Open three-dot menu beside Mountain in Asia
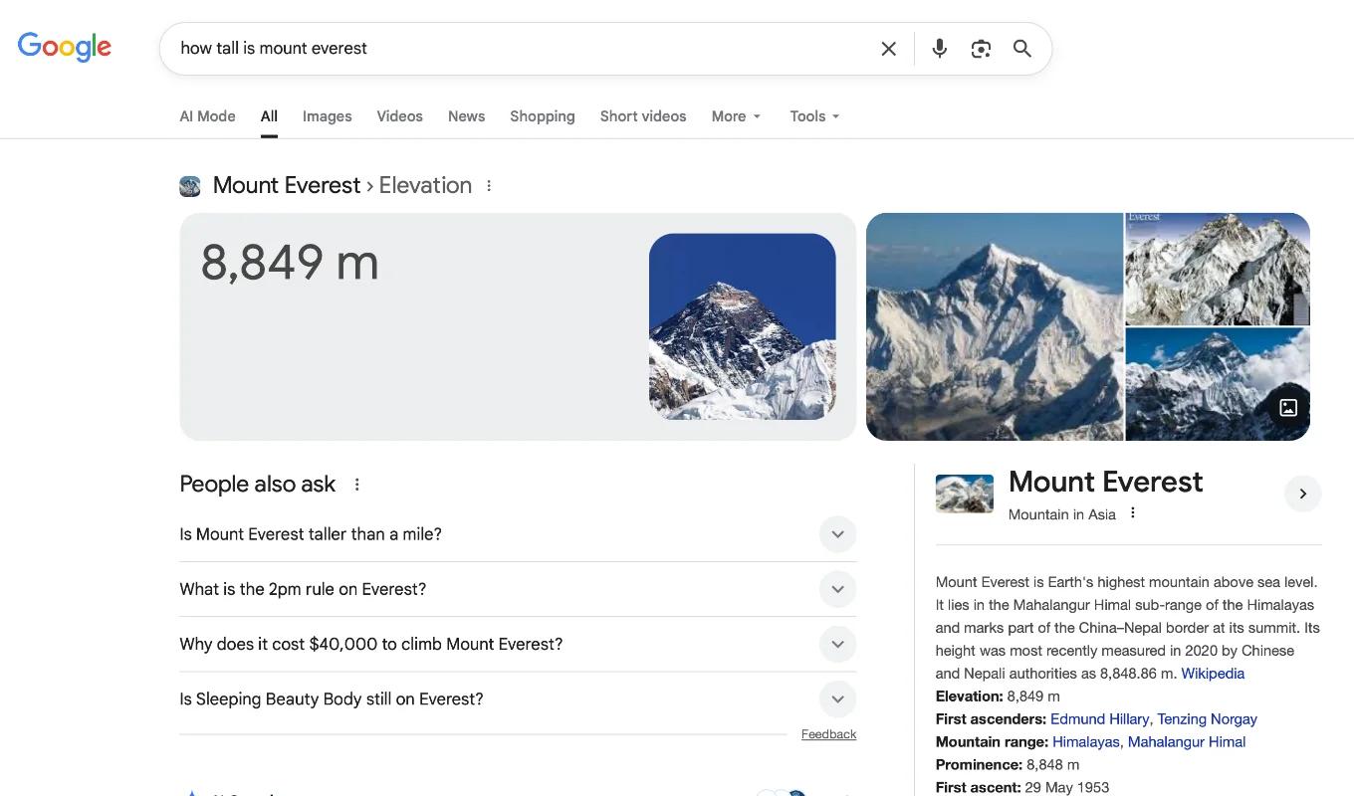1354x796 pixels. (1132, 513)
